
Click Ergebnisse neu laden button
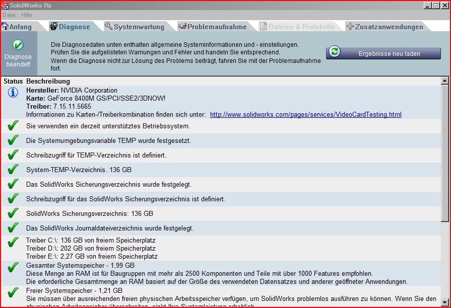[383, 53]
